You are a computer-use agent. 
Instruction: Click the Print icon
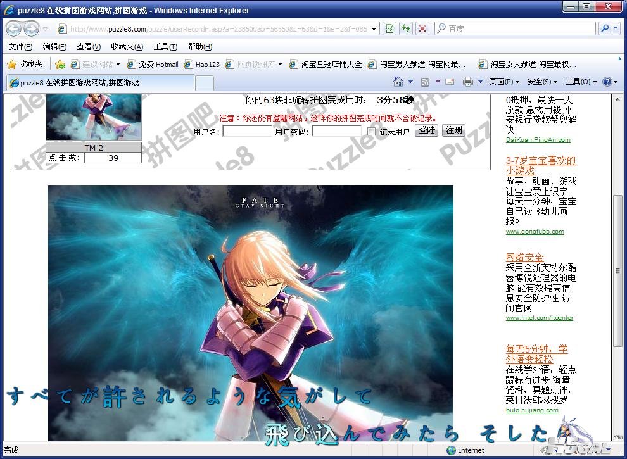click(467, 82)
